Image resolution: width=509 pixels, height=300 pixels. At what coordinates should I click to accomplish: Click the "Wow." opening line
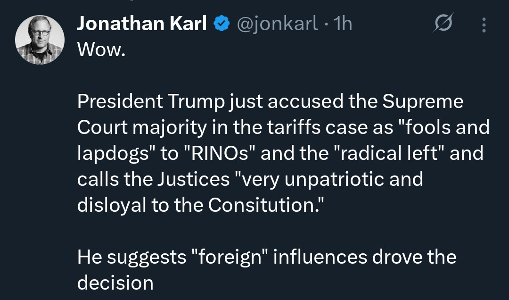[101, 50]
